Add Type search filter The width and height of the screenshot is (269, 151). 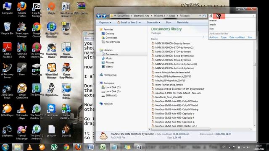coord(224,37)
